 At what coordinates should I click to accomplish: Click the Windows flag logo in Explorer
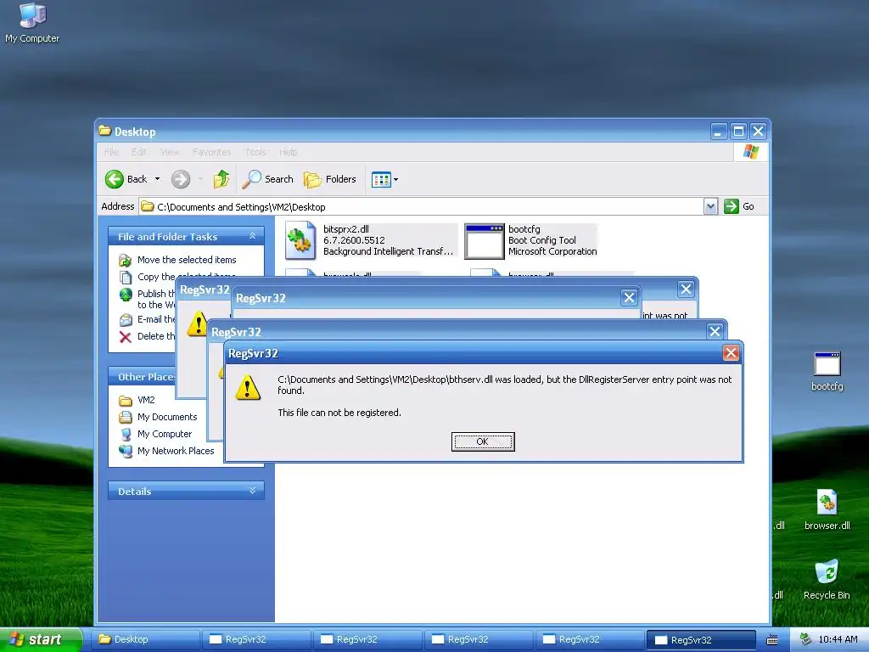point(751,152)
